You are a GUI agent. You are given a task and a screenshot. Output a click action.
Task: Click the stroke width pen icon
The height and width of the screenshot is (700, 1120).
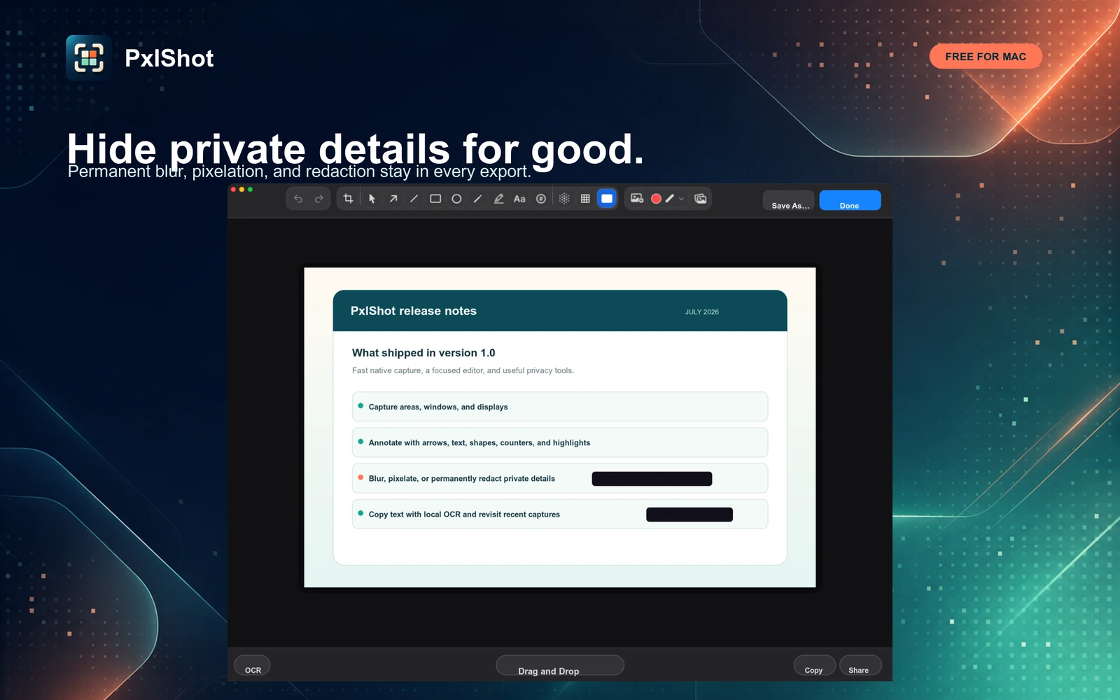[x=670, y=199]
